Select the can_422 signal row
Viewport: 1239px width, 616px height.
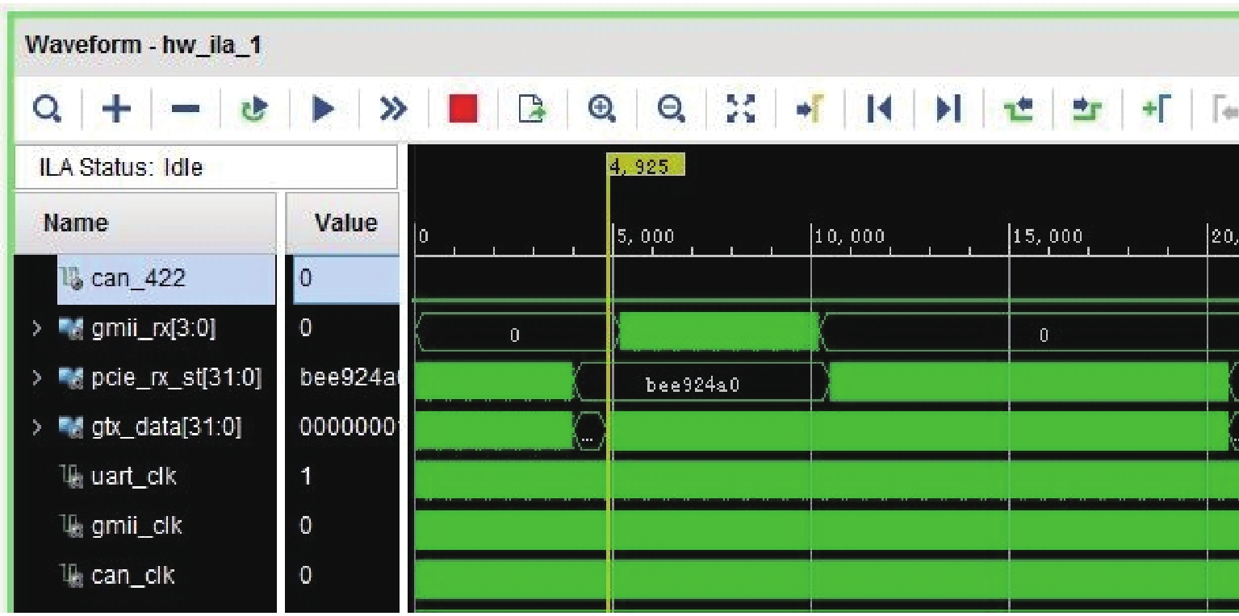click(137, 279)
